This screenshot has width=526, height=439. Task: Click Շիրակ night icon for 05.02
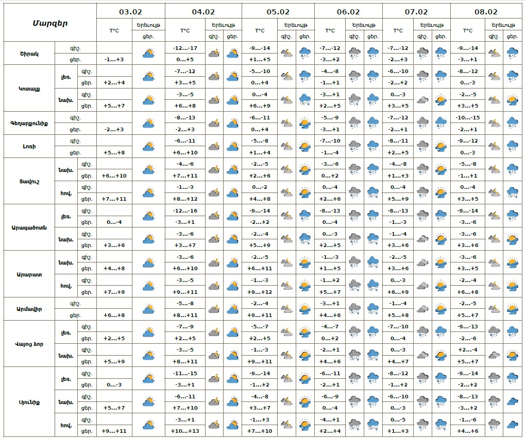click(286, 53)
